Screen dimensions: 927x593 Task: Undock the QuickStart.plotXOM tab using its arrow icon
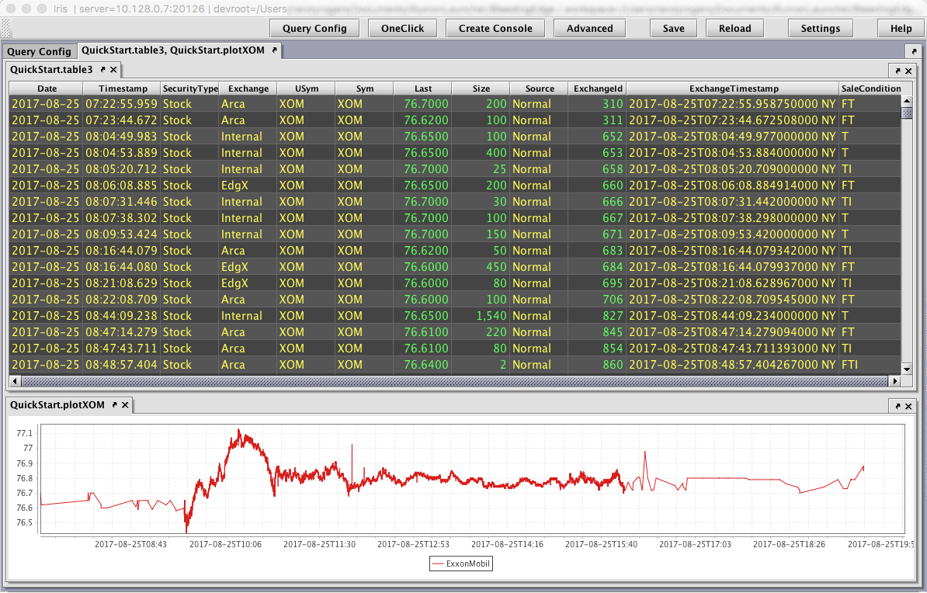click(115, 405)
